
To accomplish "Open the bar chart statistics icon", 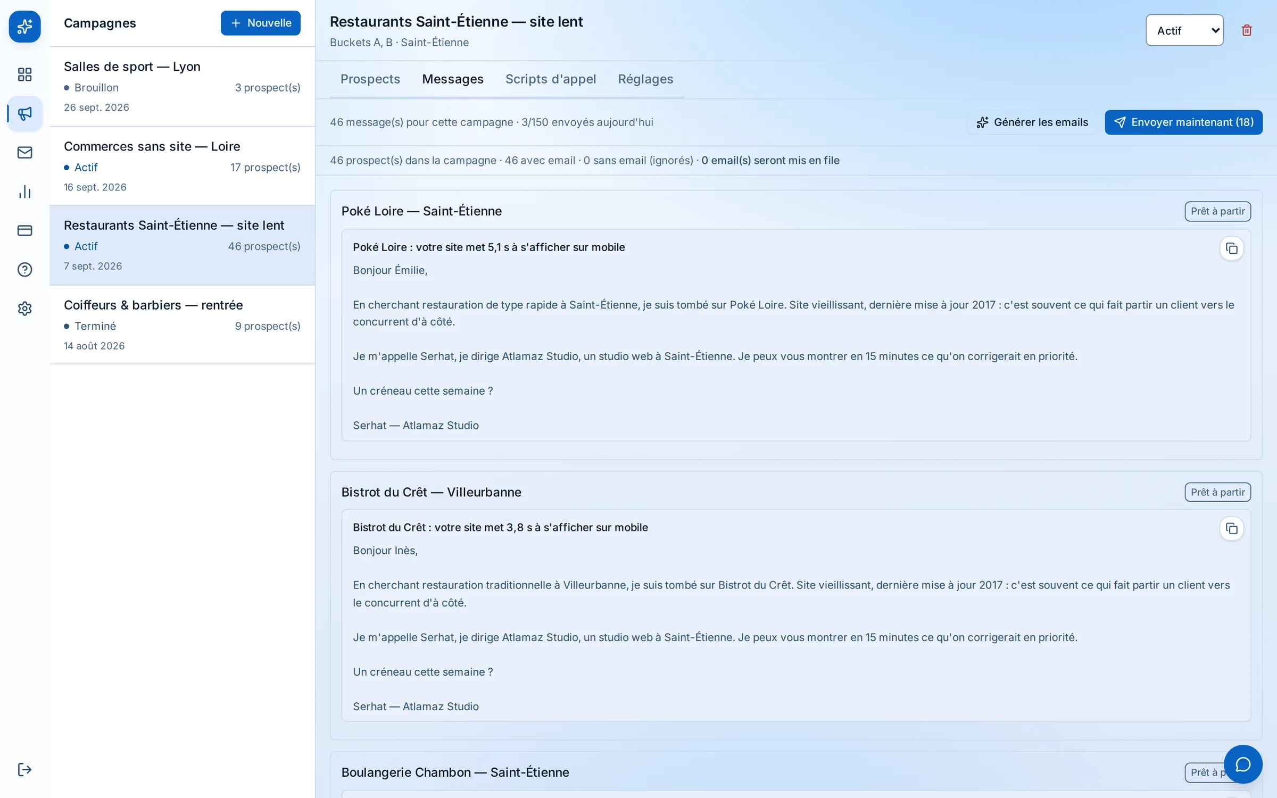I will pos(24,192).
